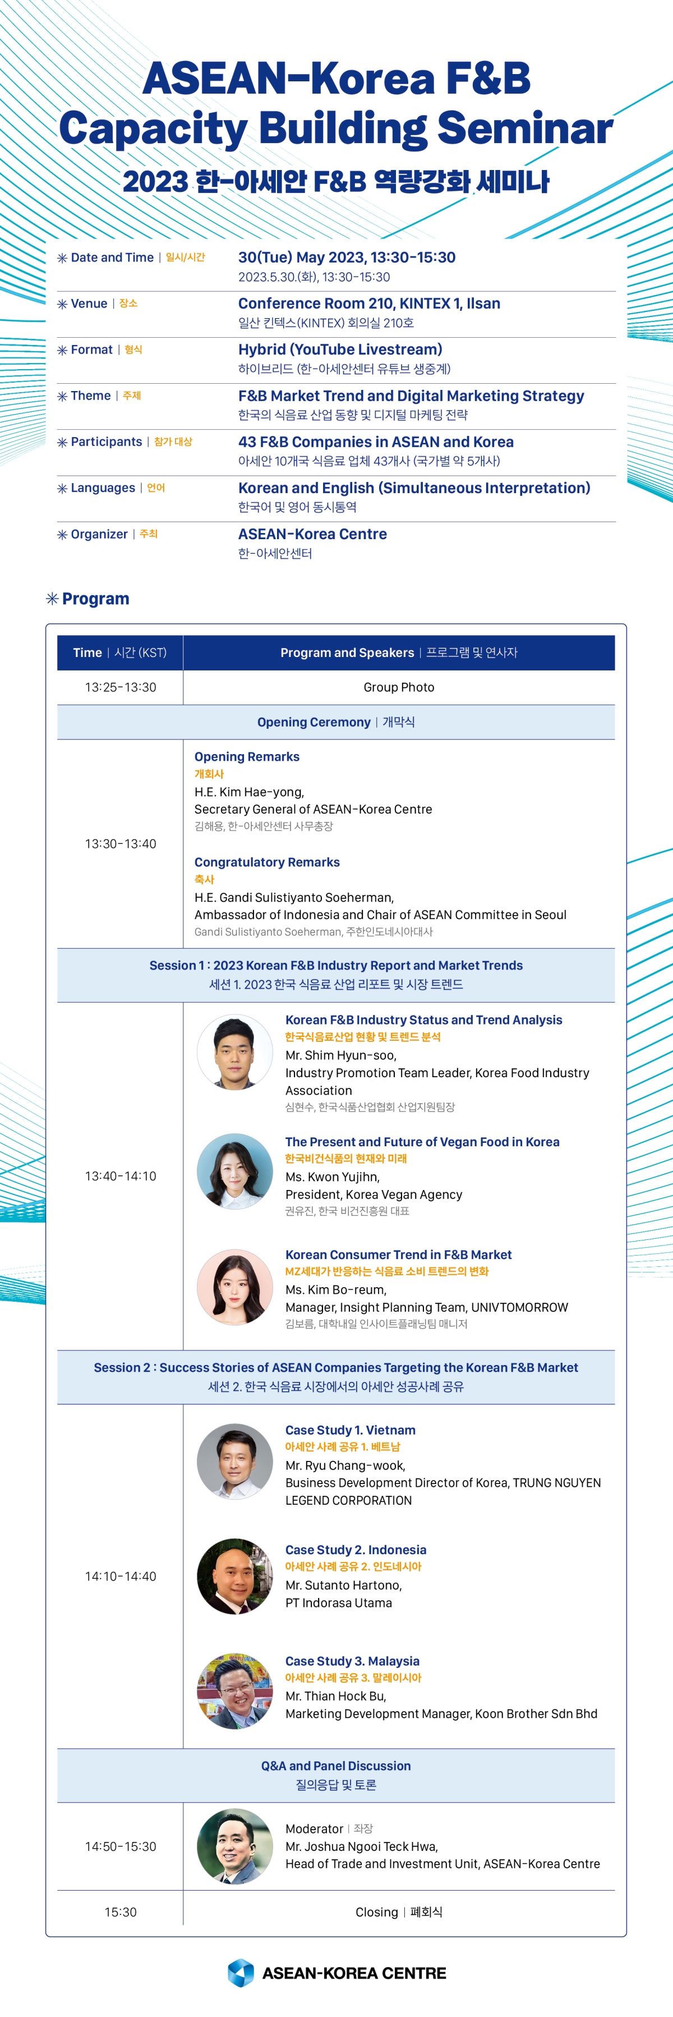Click the "Capacity Building Seminar" title line
The image size is (673, 2017).
336,128
